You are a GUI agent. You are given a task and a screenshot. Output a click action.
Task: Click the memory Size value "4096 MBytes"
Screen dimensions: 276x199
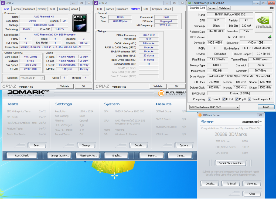click(120, 21)
